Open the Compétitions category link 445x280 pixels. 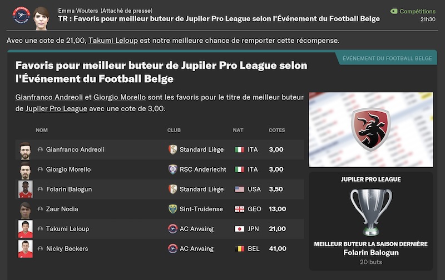point(418,11)
